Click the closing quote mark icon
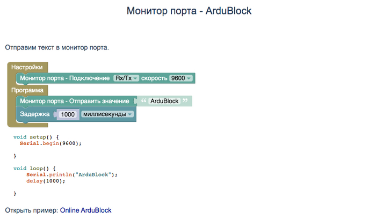The image size is (376, 218). (x=185, y=101)
